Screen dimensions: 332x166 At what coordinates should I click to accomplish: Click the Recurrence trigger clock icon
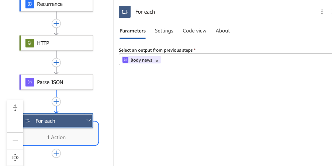click(30, 4)
